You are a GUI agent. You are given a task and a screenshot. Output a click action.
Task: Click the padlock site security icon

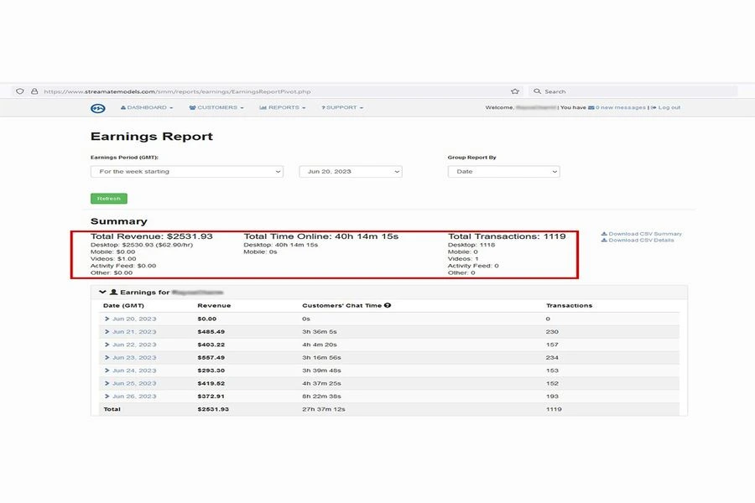point(34,91)
